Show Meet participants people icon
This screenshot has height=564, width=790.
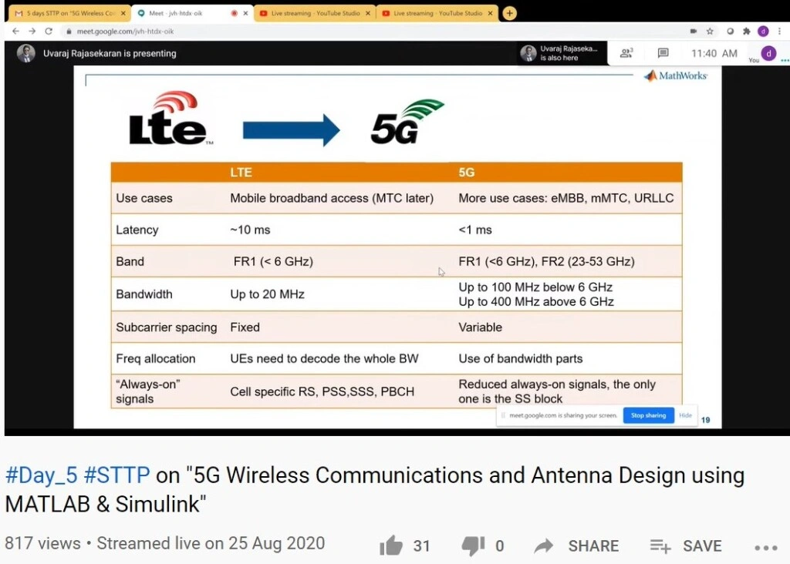pos(626,53)
